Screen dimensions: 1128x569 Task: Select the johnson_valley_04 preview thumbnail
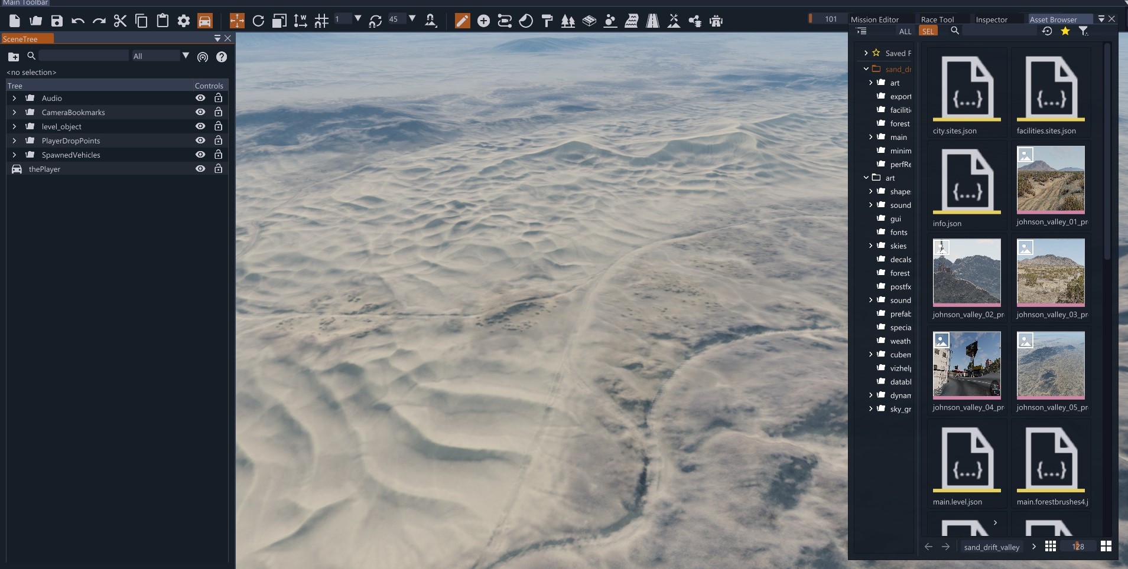(x=967, y=365)
